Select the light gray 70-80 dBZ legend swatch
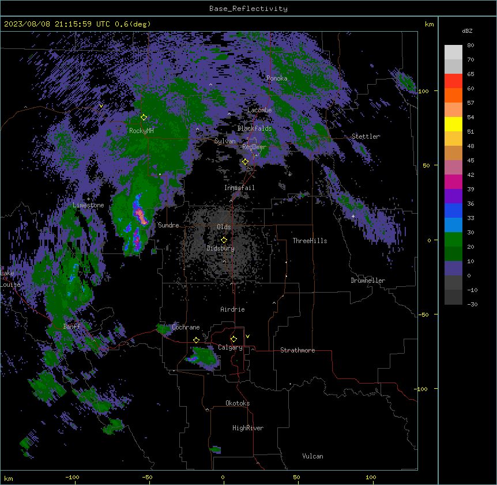This screenshot has height=485, width=497. coord(453,52)
